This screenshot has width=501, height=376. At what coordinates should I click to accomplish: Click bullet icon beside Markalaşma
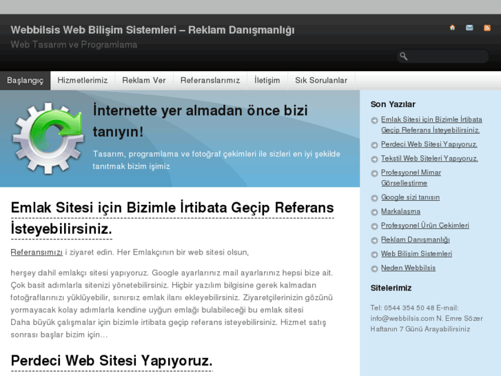374,212
